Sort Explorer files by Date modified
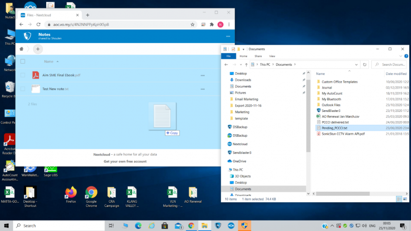The height and width of the screenshot is (231, 411). point(396,74)
